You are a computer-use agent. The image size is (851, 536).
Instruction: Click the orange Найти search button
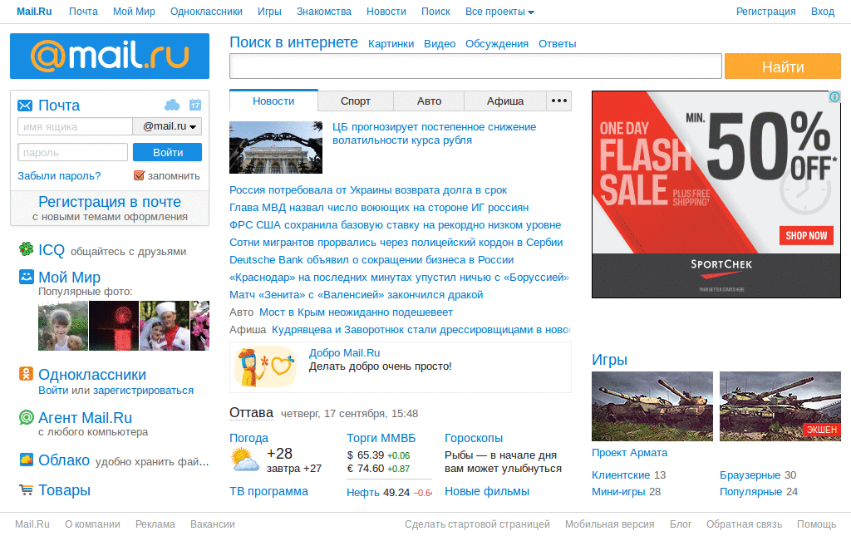783,66
